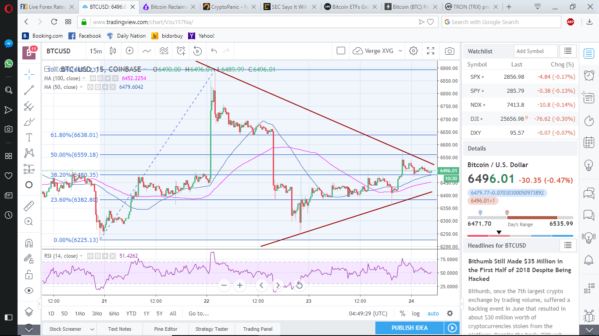Create an alert using the alarm-plus icon
Image resolution: width=599 pixels, height=336 pixels.
point(181,51)
